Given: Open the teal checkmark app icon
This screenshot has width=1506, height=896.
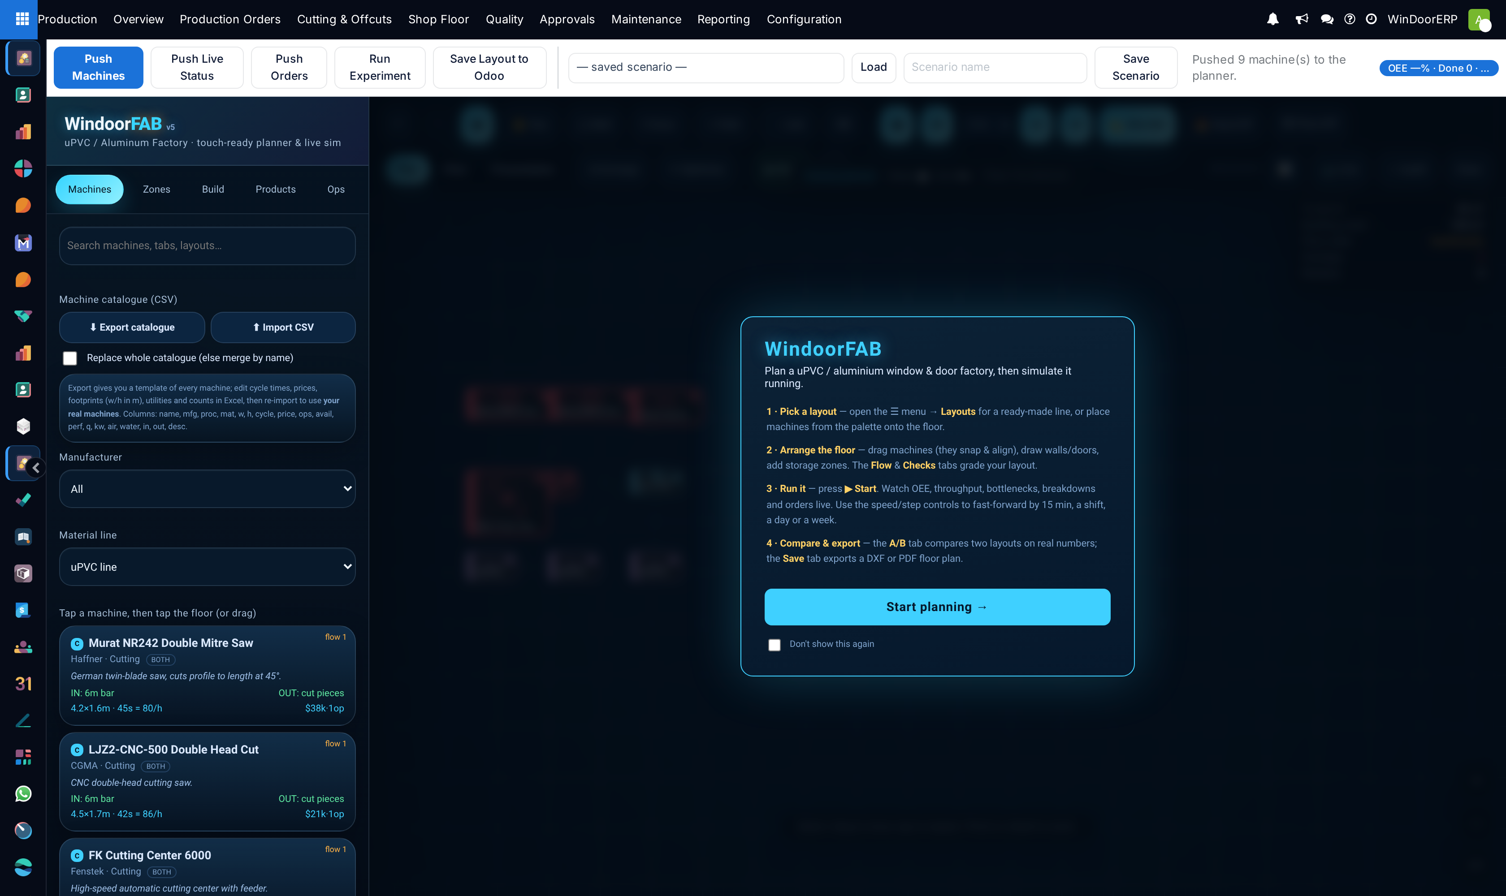Looking at the screenshot, I should 23,500.
